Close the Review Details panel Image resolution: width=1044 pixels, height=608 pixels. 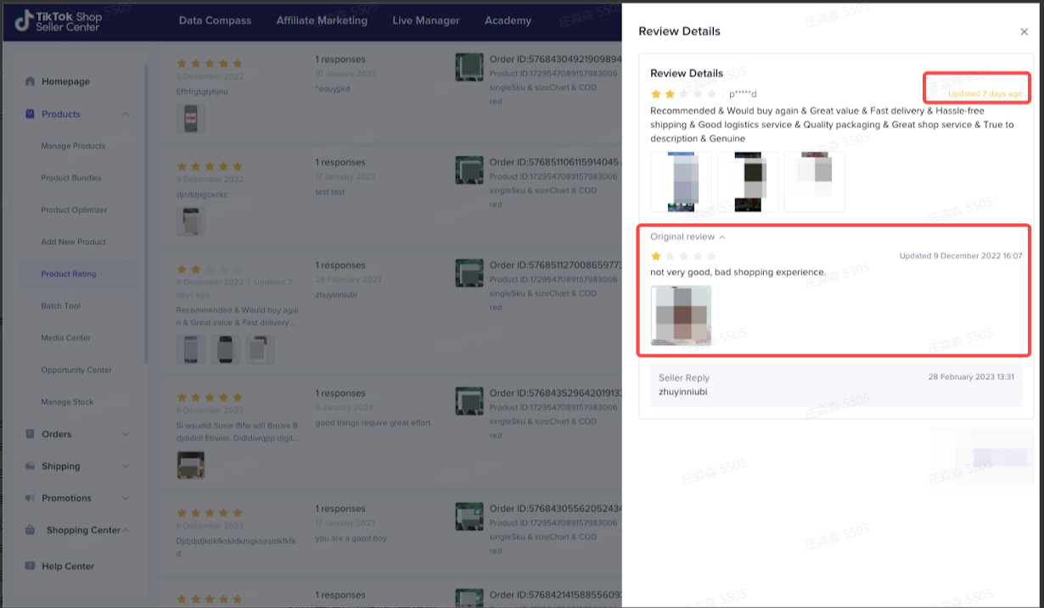pyautogui.click(x=1024, y=31)
